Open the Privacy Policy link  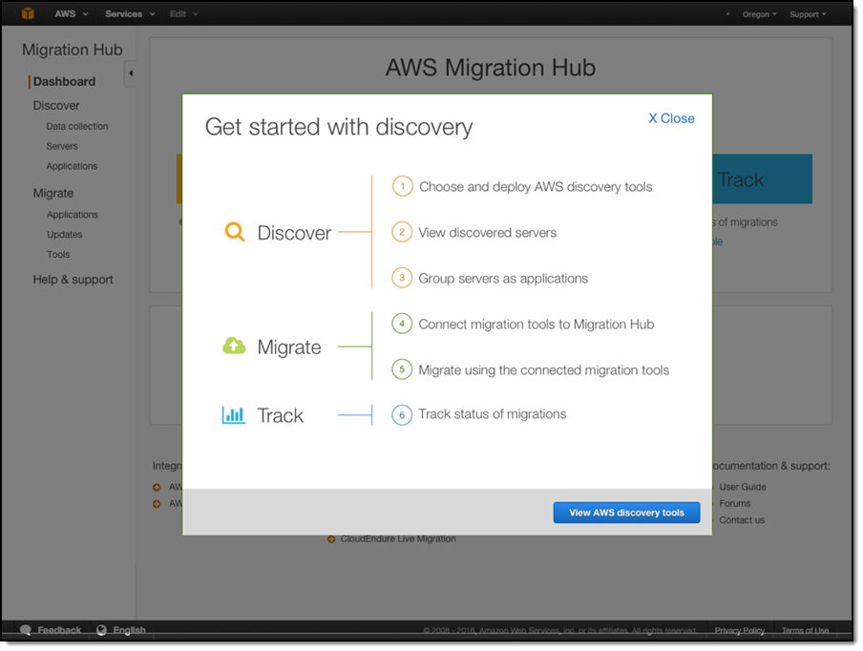(739, 630)
